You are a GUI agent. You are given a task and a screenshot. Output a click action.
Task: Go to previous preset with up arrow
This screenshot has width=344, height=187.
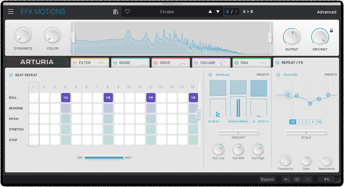[x=210, y=11]
